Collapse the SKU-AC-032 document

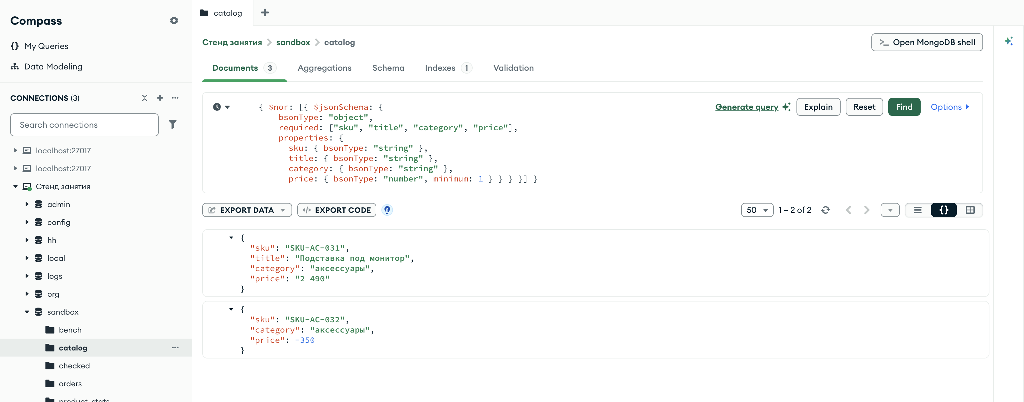click(231, 310)
